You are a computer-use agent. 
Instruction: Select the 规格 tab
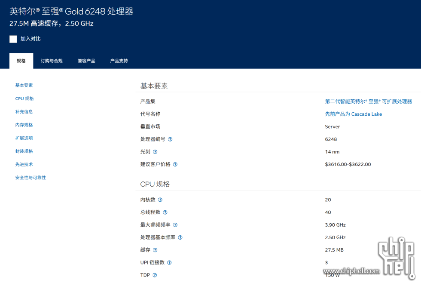(x=21, y=61)
